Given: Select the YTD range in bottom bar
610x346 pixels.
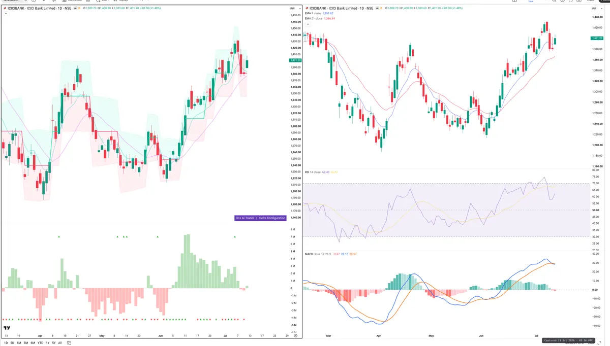Looking at the screenshot, I should pos(40,343).
